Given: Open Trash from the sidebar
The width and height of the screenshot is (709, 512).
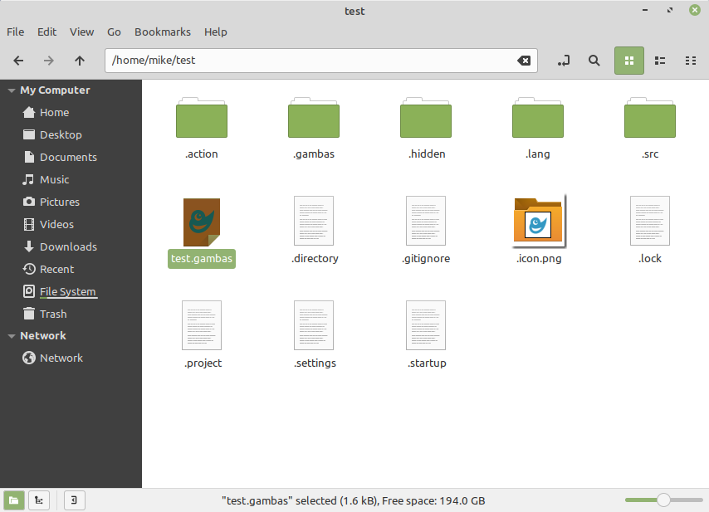Looking at the screenshot, I should tap(53, 314).
